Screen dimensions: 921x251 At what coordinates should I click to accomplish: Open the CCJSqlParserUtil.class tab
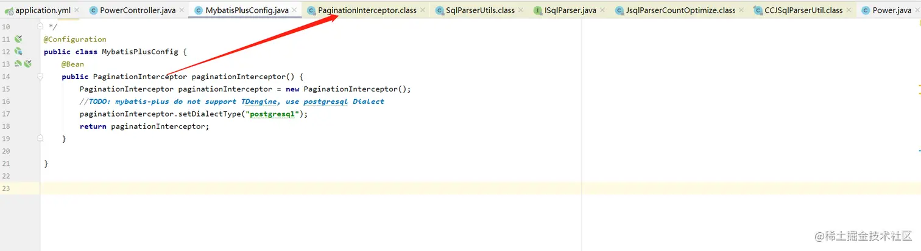pyautogui.click(x=803, y=10)
